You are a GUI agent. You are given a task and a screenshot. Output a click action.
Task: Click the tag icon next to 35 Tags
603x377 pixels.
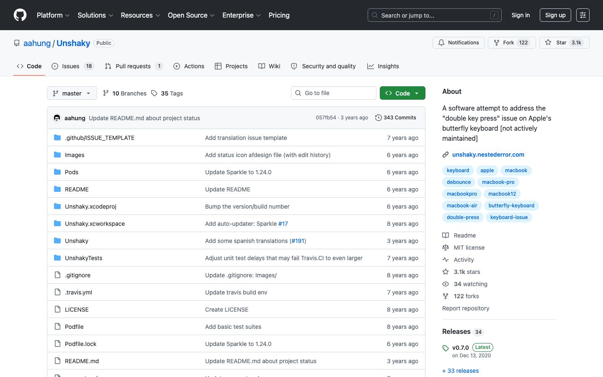pos(154,93)
